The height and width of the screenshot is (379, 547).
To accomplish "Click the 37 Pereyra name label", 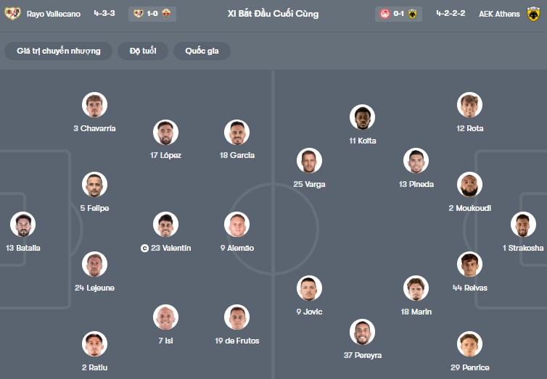I will pos(362,355).
